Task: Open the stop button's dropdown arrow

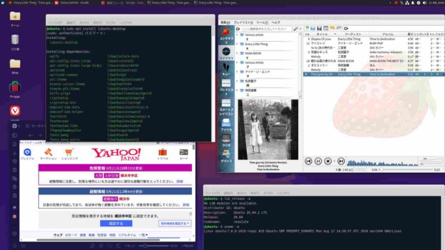Action: click(x=334, y=161)
